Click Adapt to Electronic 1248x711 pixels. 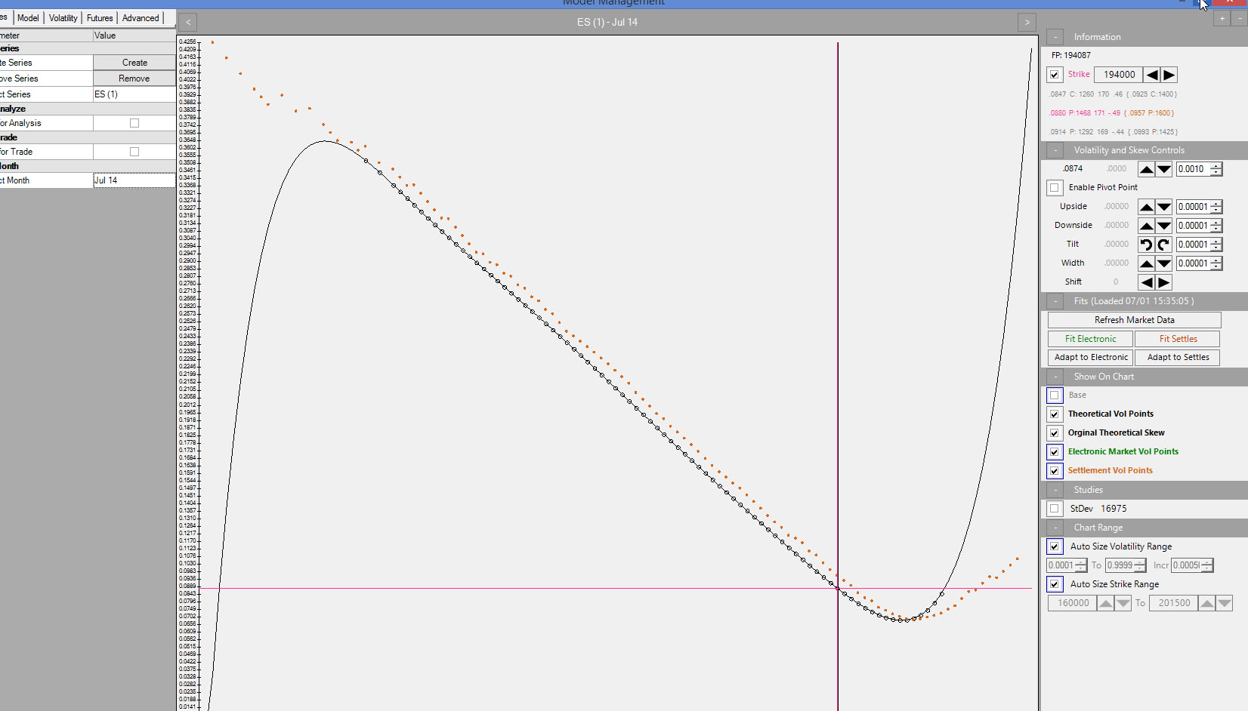pyautogui.click(x=1090, y=358)
